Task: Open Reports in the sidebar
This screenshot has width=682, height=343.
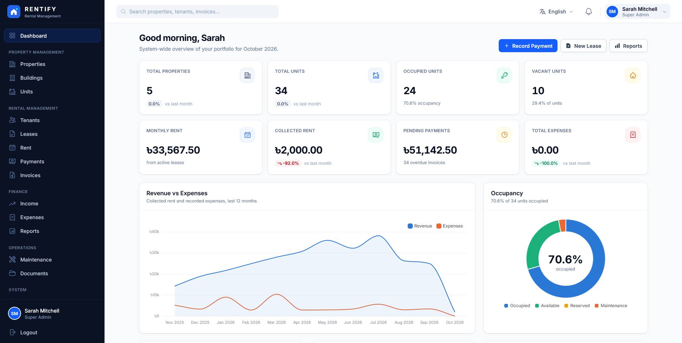Action: click(52, 231)
